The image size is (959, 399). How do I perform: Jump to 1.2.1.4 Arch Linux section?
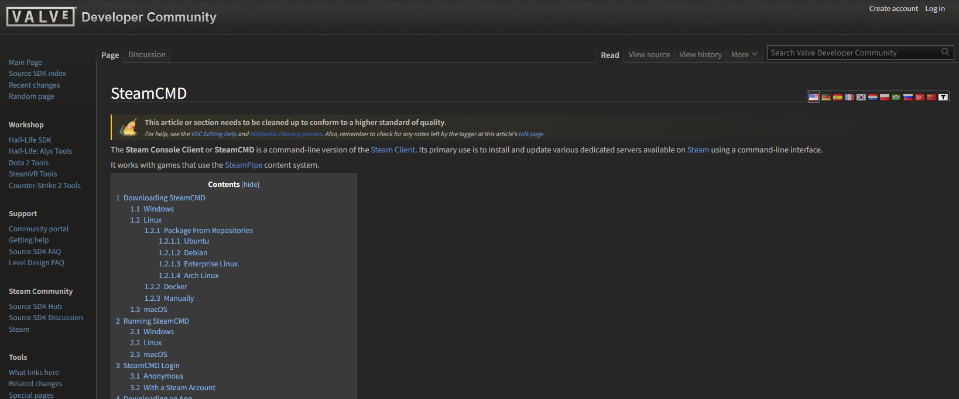(189, 276)
